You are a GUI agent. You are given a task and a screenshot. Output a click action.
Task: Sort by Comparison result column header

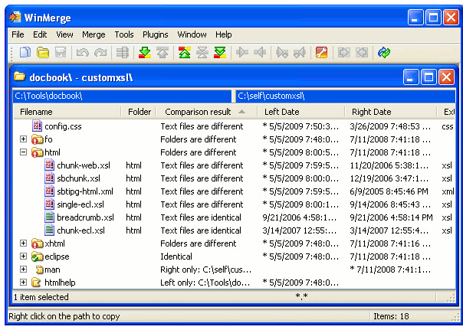[x=207, y=112]
